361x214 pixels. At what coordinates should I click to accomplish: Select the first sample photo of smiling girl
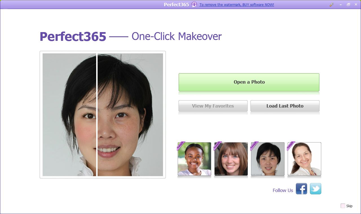point(194,159)
